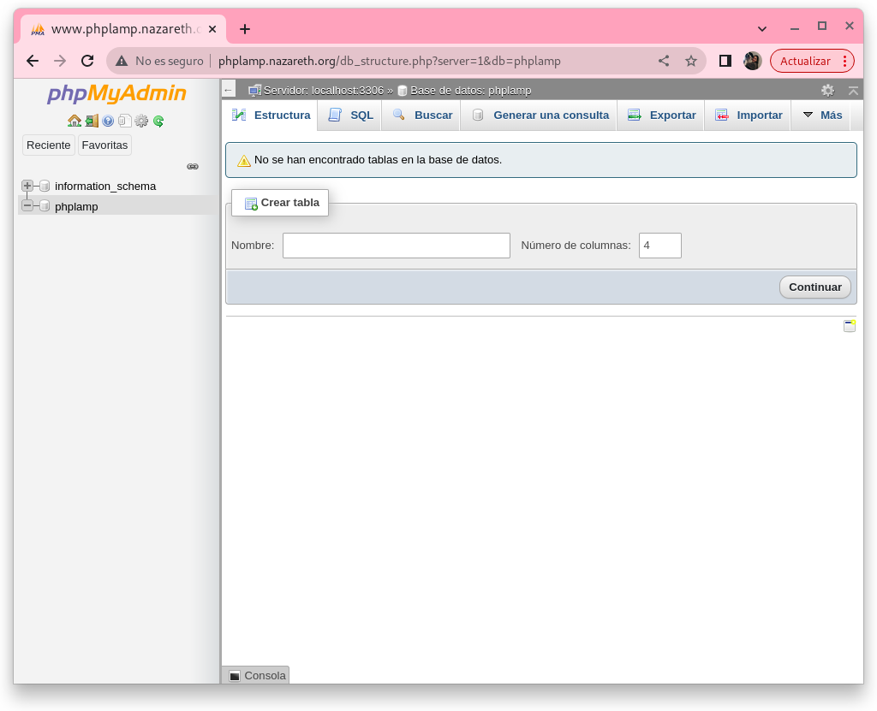Click the log out door icon
Screen dimensions: 877x711
pos(92,121)
